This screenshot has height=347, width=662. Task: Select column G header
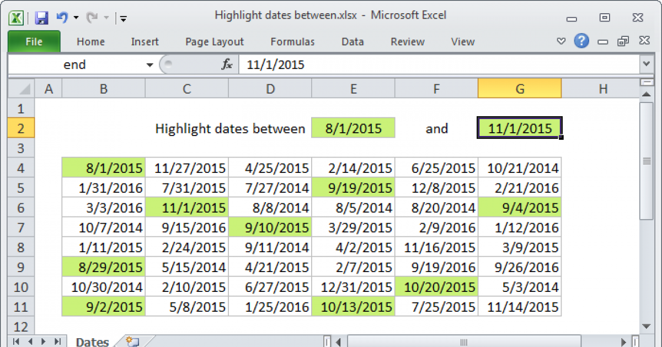pyautogui.click(x=520, y=88)
